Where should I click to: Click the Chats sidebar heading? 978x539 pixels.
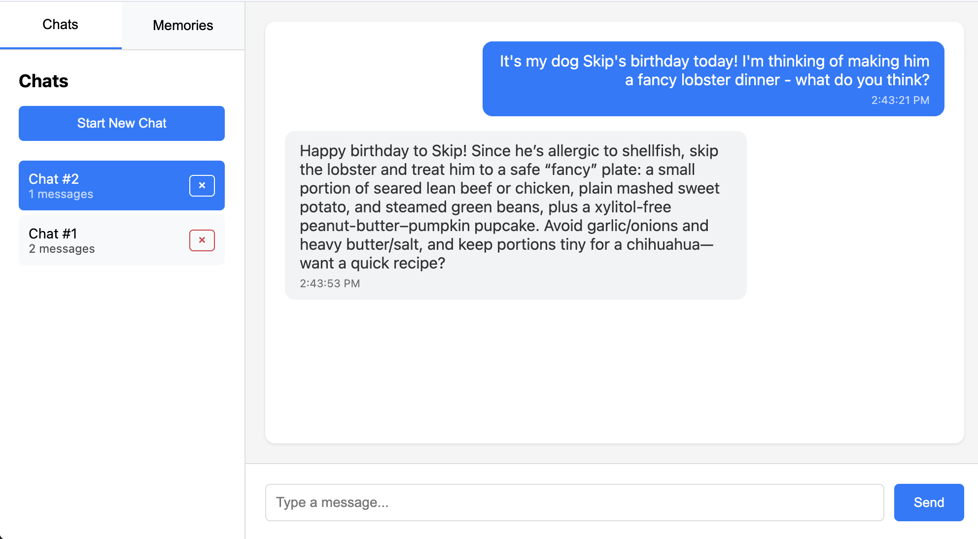43,81
